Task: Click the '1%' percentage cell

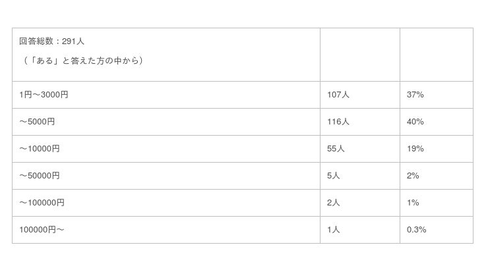Action: (413, 203)
